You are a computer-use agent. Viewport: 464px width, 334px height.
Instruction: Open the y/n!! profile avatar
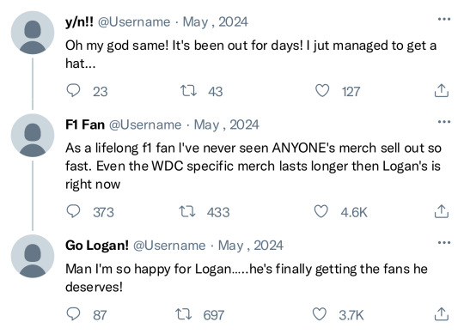pos(33,33)
